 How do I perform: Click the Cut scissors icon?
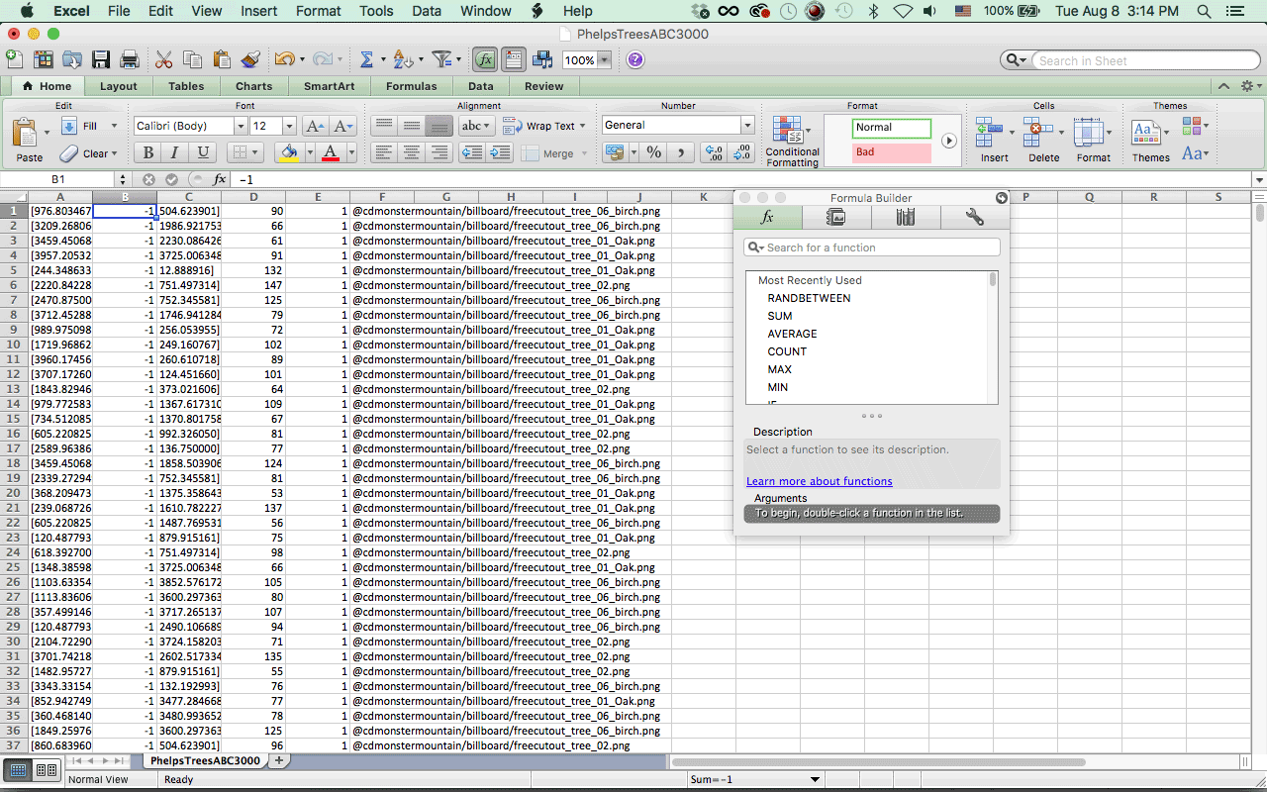164,59
